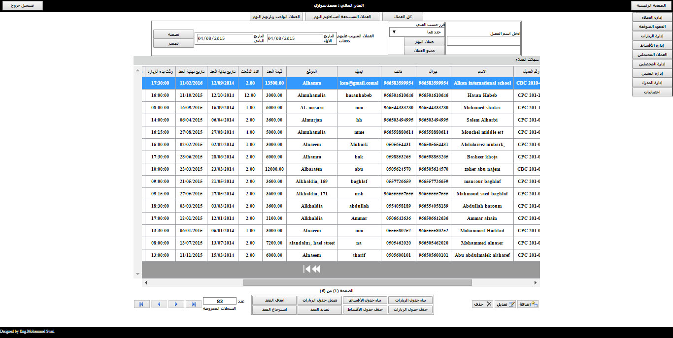This screenshot has height=338, width=673.
Task: Click the logout (تسجيل خروج) button
Action: (22, 5)
